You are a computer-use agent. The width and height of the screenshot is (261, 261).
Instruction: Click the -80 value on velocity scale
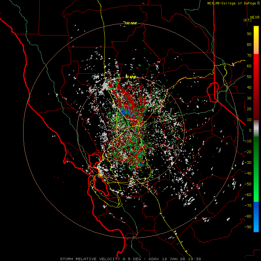[x=248, y=216]
